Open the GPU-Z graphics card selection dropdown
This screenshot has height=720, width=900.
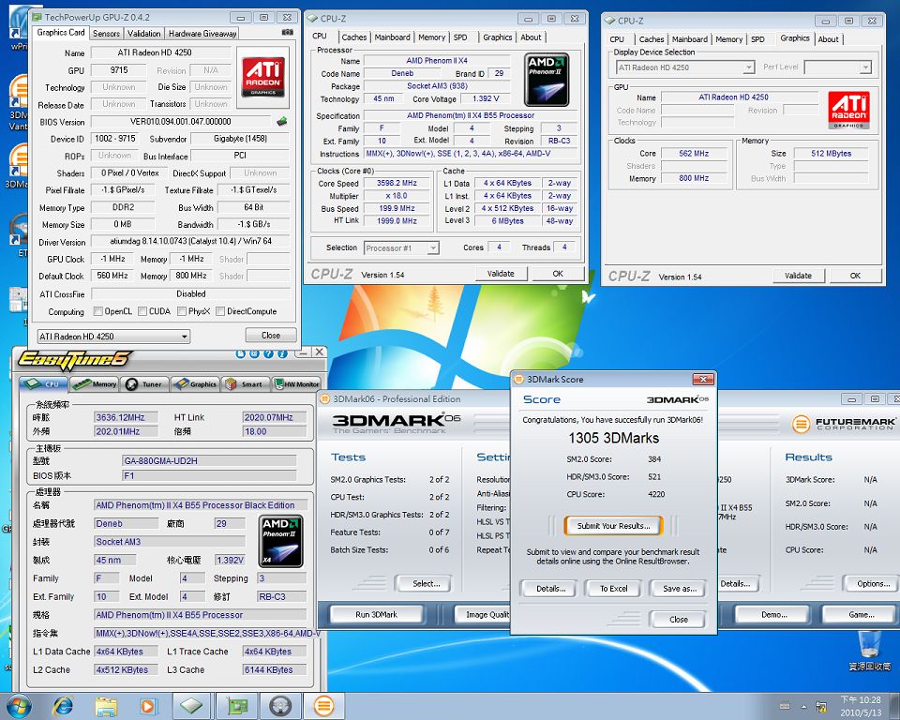(113, 337)
